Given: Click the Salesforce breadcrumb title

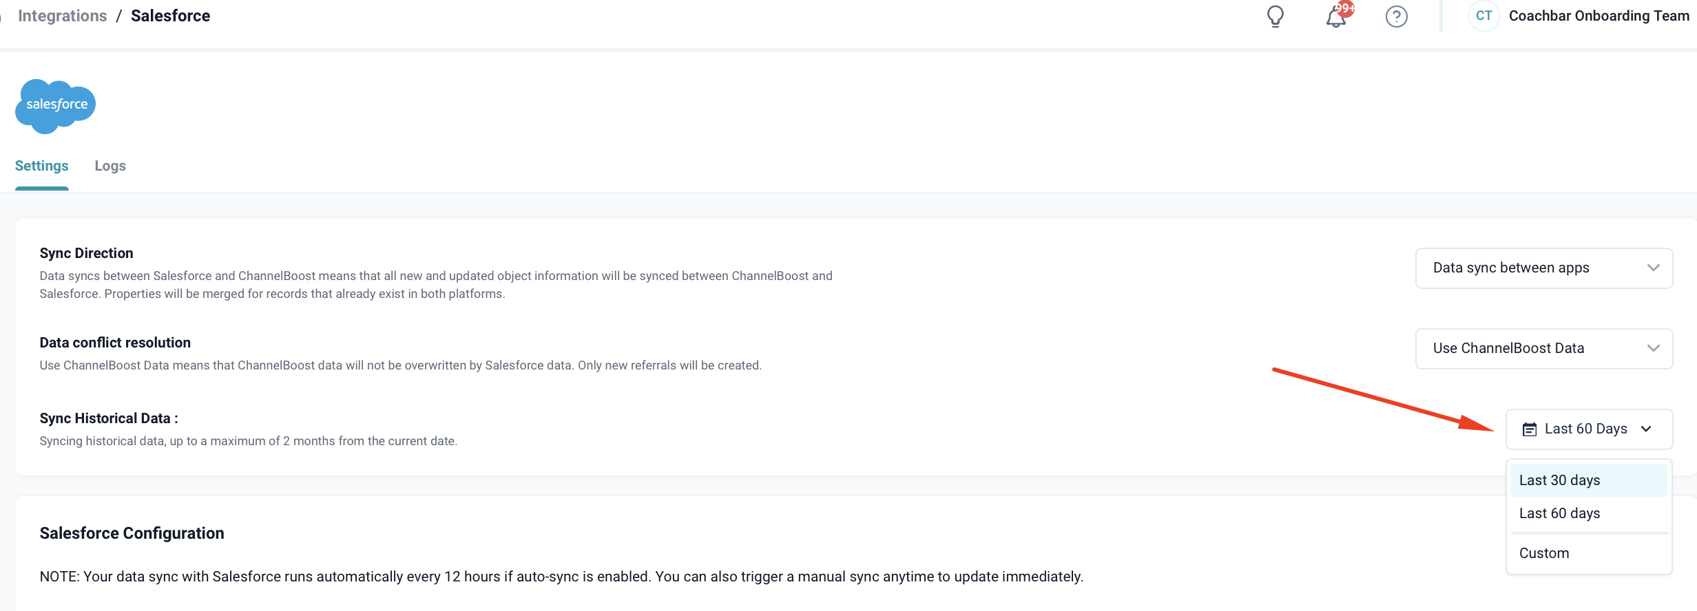Looking at the screenshot, I should point(170,16).
